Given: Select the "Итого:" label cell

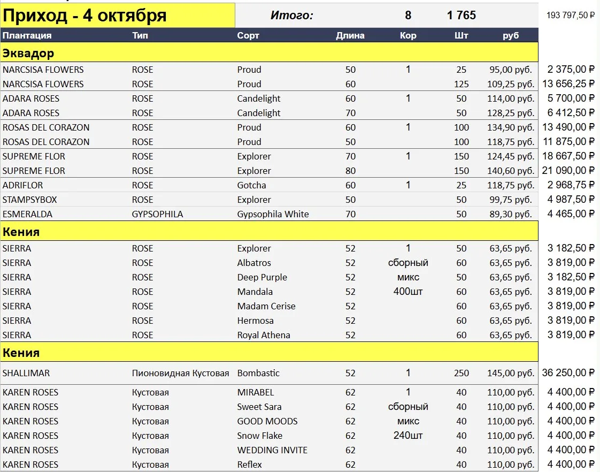Looking at the screenshot, I should click(x=291, y=16).
